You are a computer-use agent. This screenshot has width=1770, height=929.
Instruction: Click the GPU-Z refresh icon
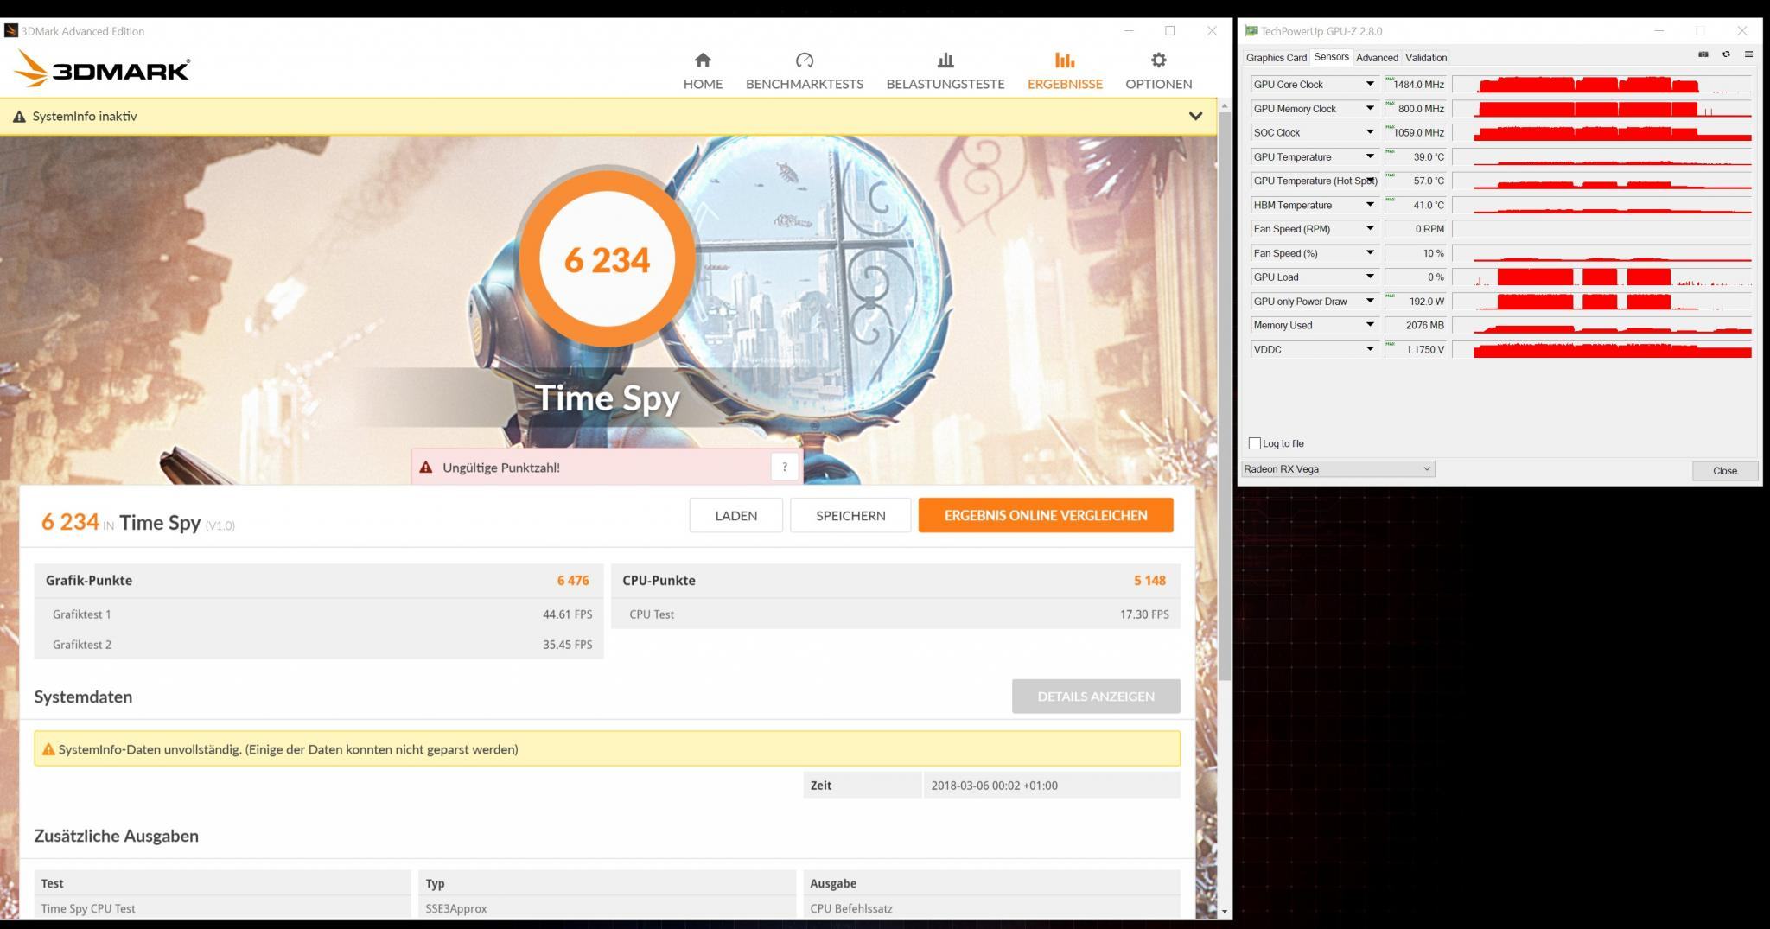click(x=1726, y=54)
